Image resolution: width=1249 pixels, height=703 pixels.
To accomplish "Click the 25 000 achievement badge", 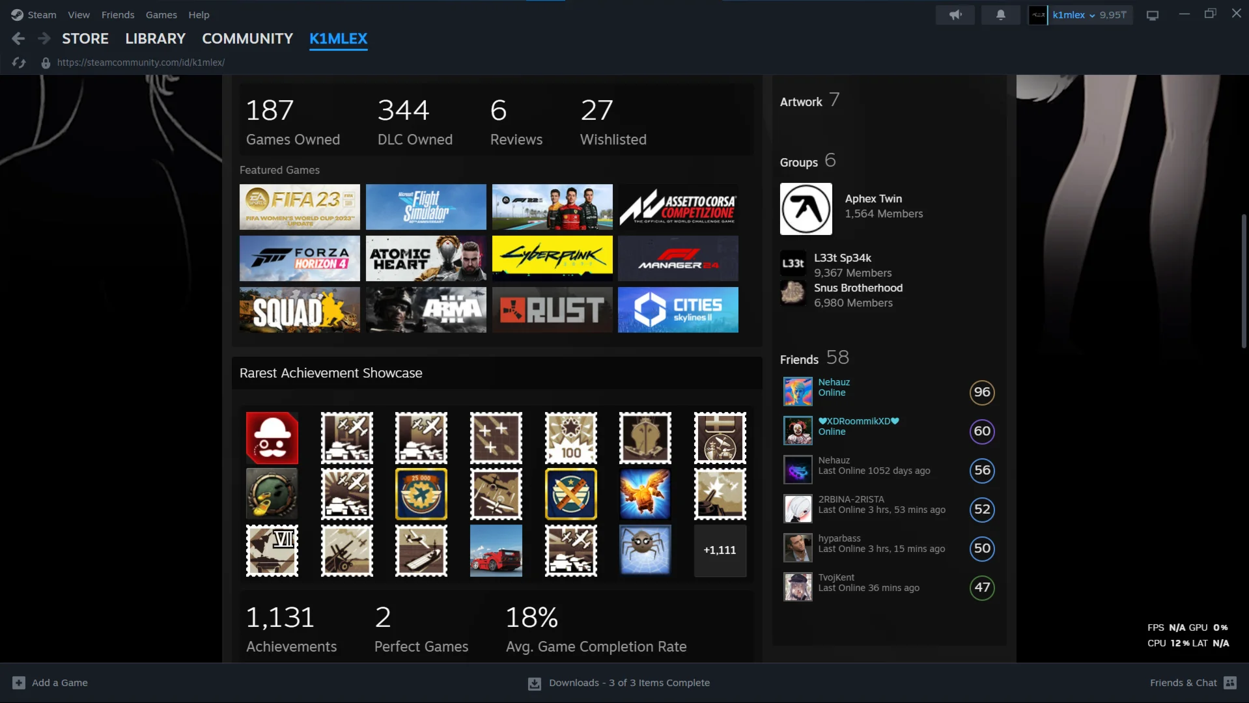I will (421, 494).
